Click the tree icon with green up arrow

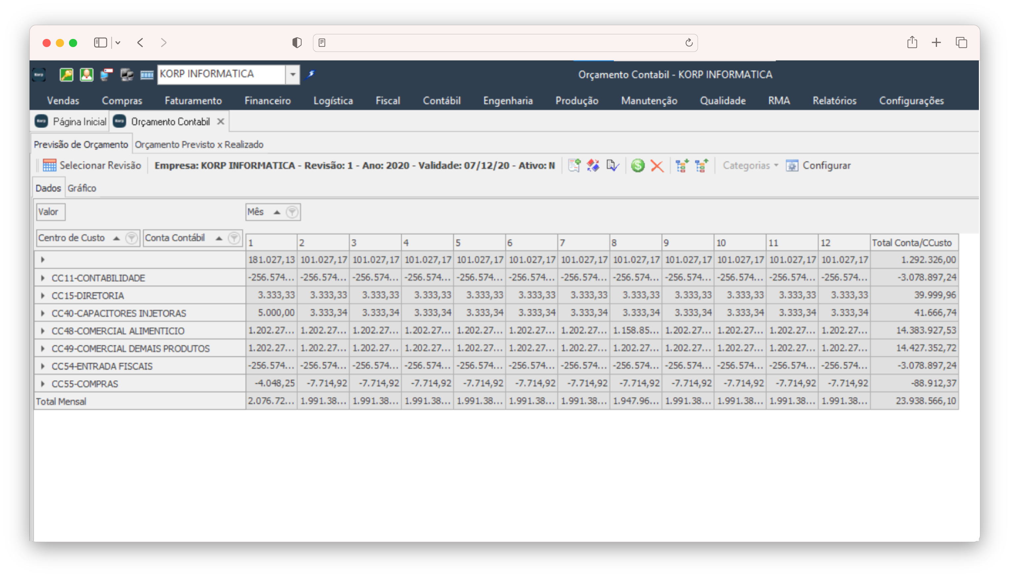[x=701, y=166]
